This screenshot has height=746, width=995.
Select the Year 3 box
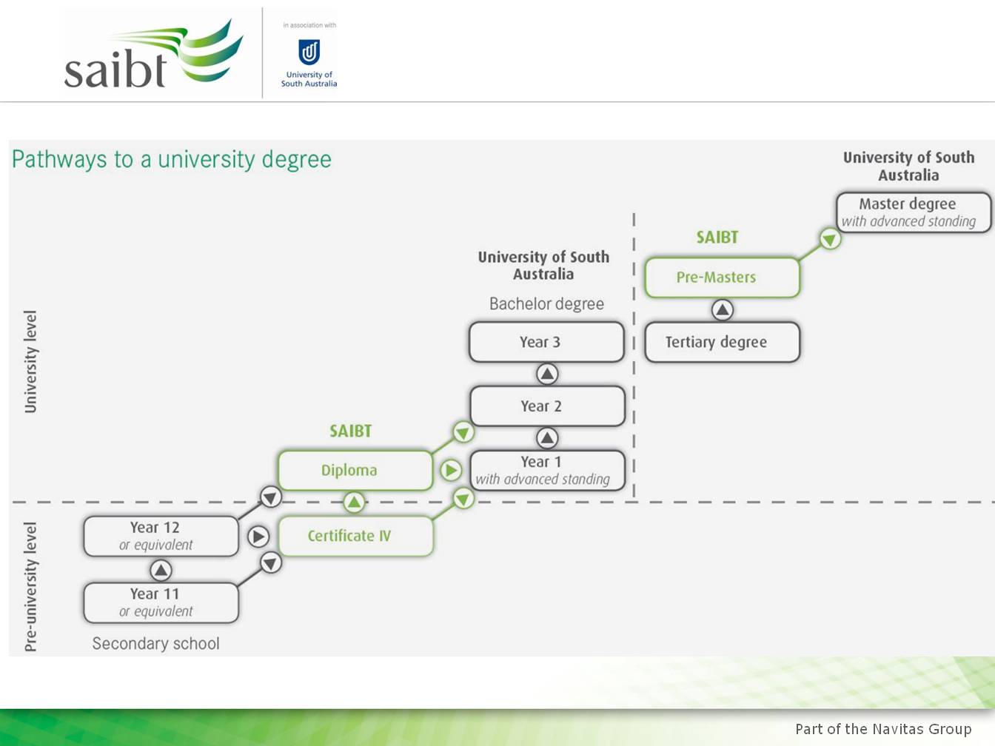[x=547, y=342]
